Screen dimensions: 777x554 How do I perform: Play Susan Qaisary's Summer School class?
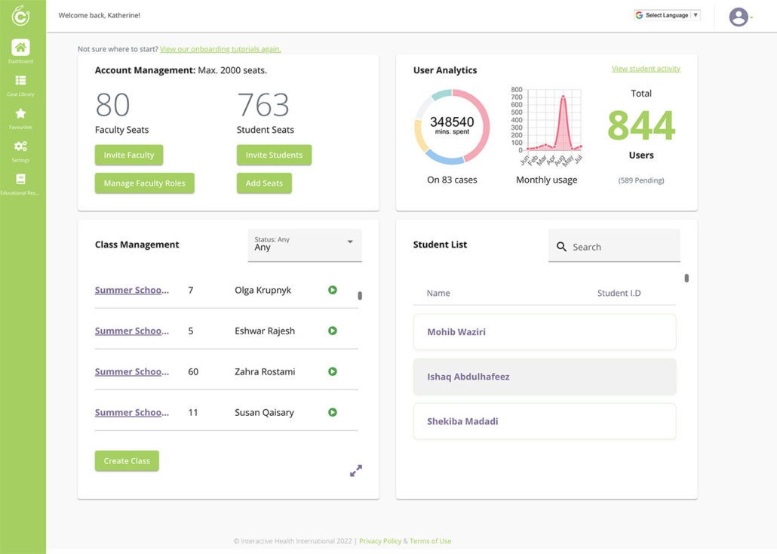[333, 412]
